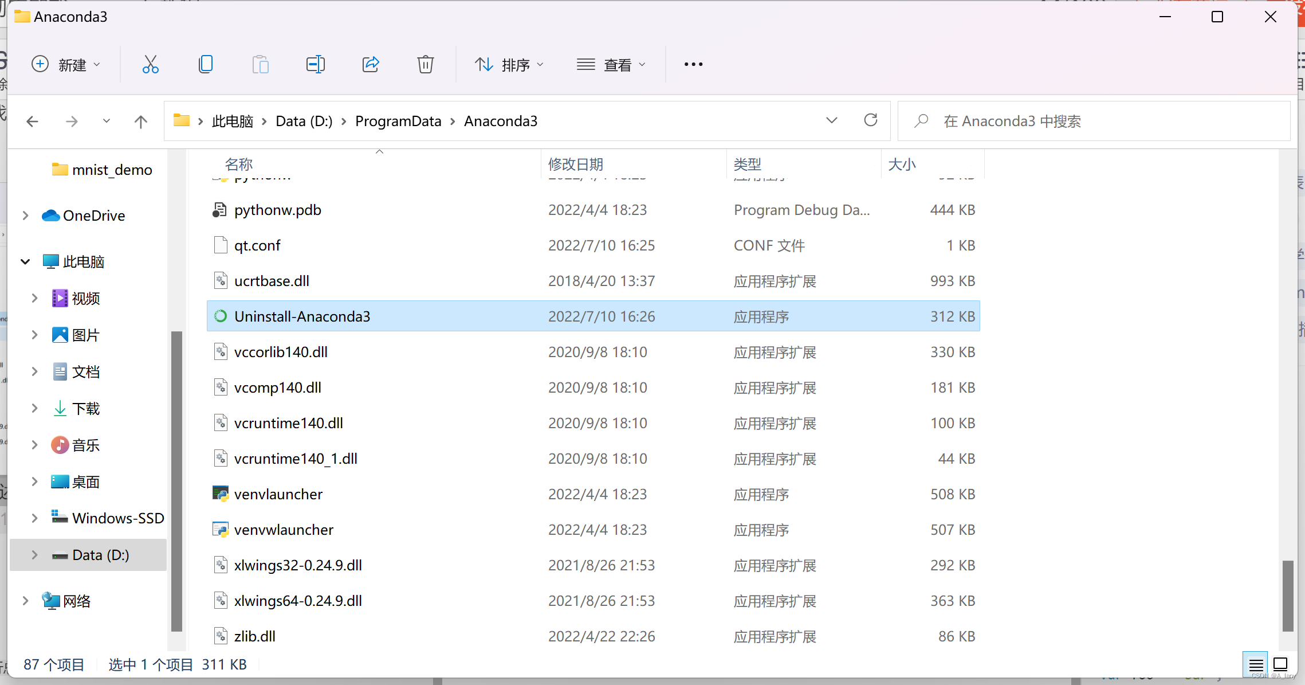Open the address bar history dropdown

coord(831,120)
